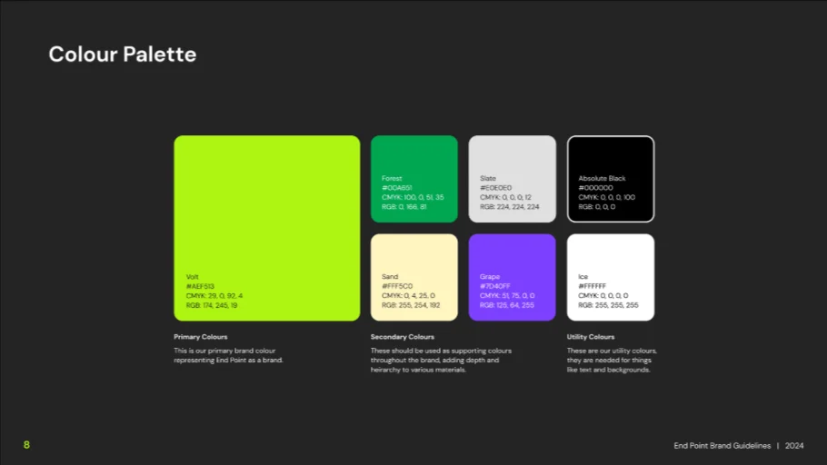827x465 pixels.
Task: Click the Volt lime green swatch
Action: [267, 228]
